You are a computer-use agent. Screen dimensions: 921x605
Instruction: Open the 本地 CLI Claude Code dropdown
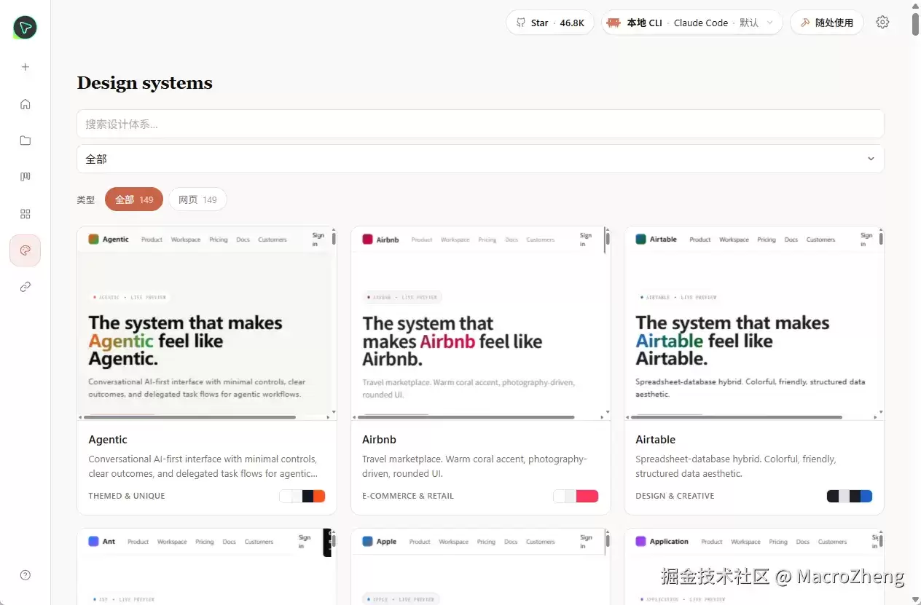[692, 23]
